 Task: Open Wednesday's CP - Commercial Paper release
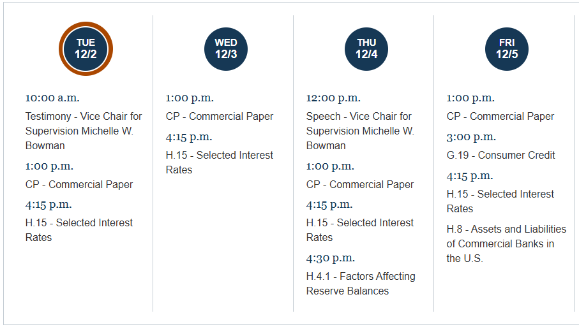tap(220, 116)
